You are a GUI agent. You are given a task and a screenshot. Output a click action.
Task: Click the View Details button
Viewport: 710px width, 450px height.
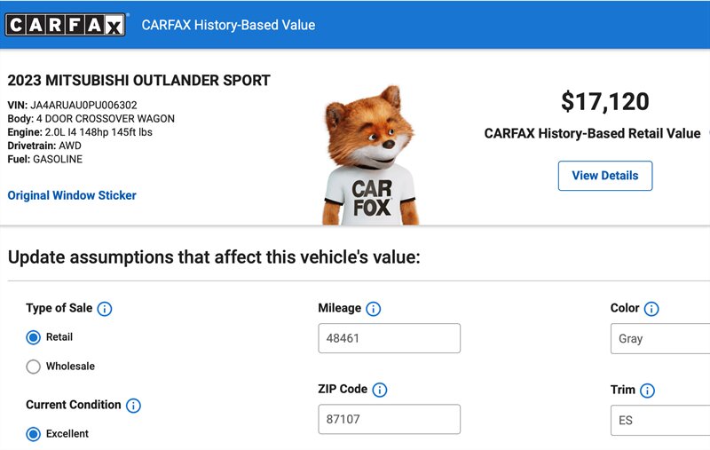coord(604,176)
